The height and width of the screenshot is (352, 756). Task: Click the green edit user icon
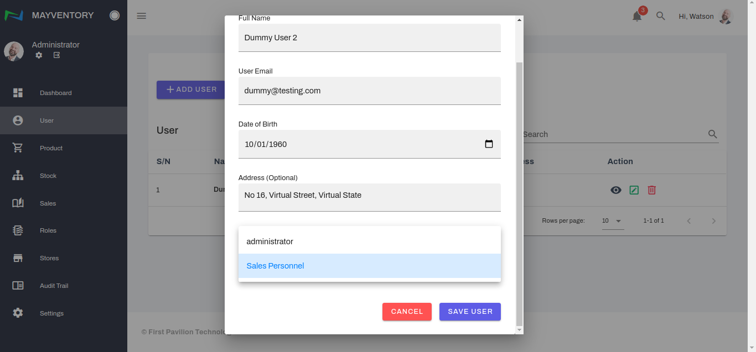pos(634,190)
